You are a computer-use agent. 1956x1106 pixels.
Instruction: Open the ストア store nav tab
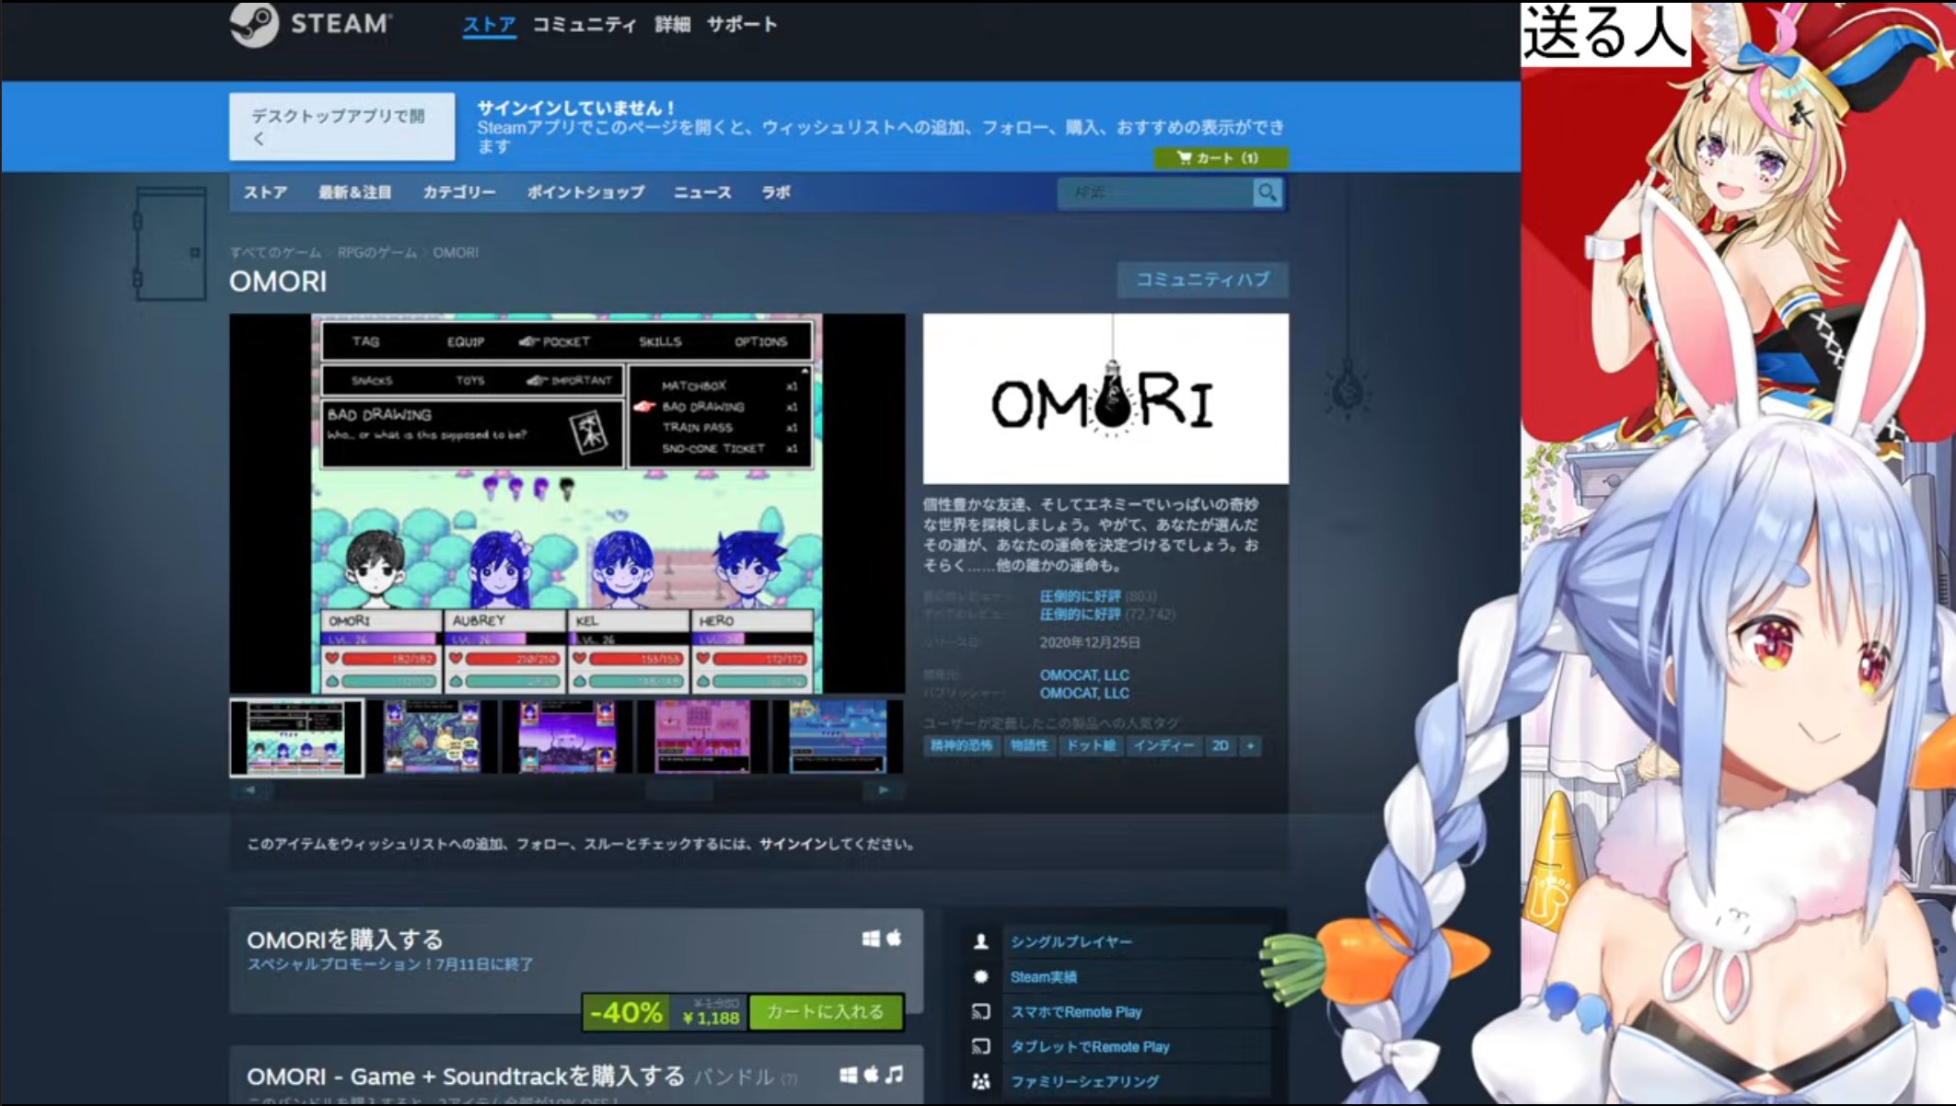(x=265, y=192)
